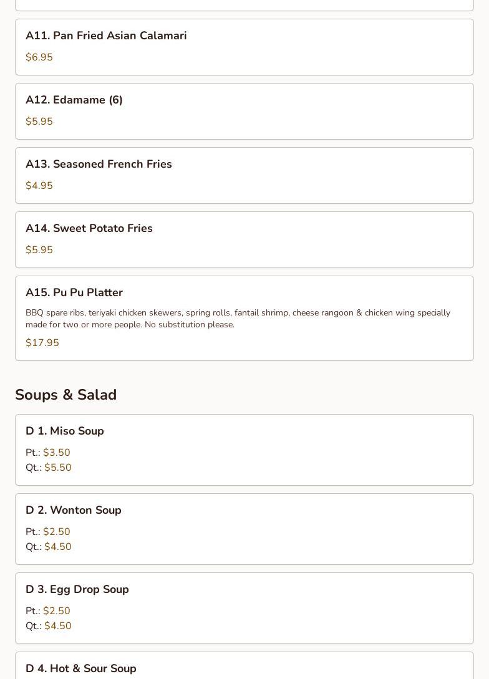Choose A13. Seasoned French Fries
Screen dimensions: 489x679
[244, 175]
